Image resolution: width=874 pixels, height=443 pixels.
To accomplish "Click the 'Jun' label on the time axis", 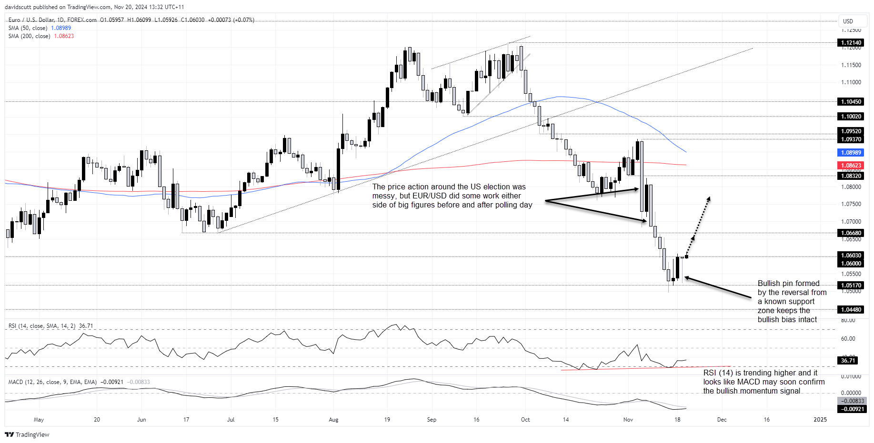I will 141,420.
